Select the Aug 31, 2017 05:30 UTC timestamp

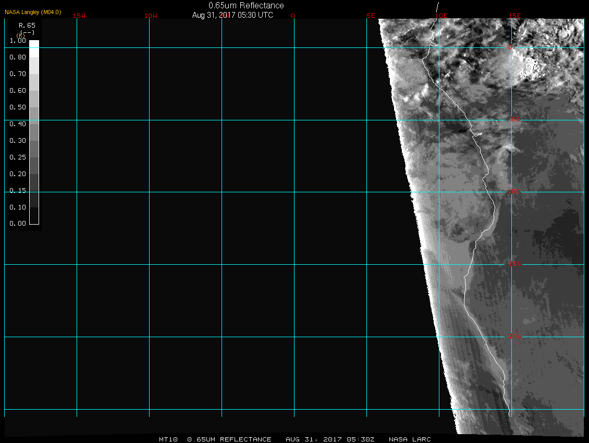(x=232, y=15)
